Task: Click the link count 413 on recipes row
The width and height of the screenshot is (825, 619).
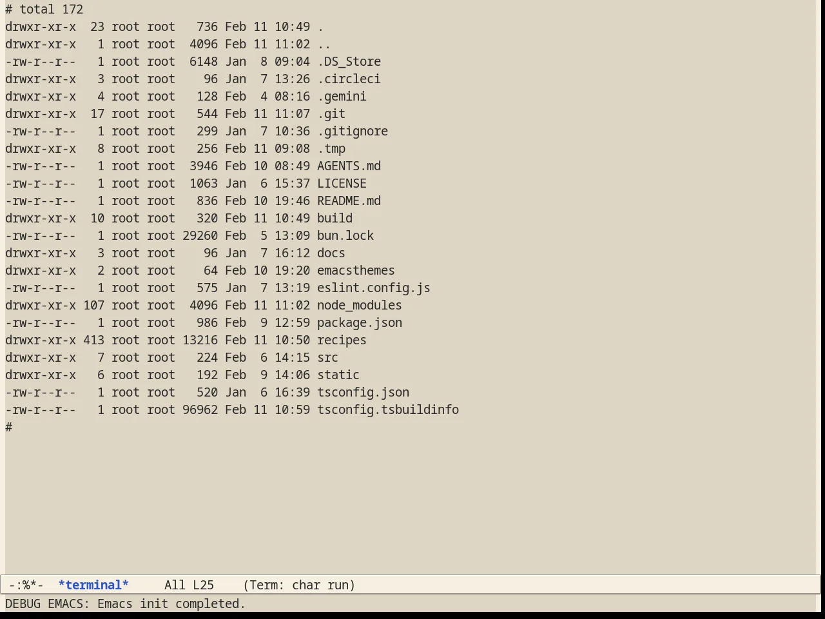Action: [93, 340]
